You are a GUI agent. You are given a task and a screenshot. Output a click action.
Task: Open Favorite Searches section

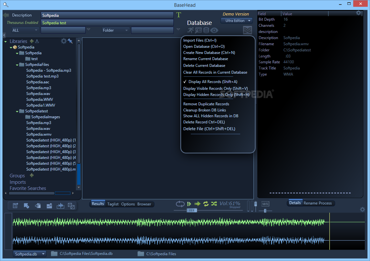28,188
